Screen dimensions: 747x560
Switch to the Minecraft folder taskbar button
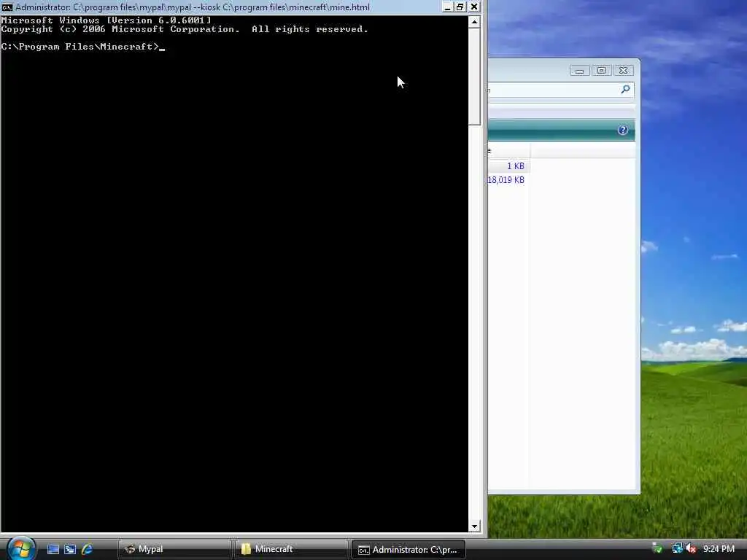(x=291, y=549)
